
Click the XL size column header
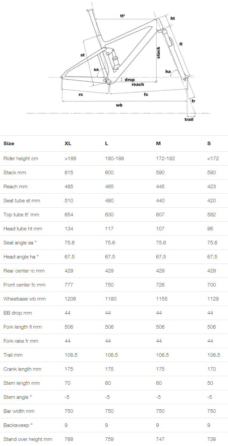coord(68,144)
